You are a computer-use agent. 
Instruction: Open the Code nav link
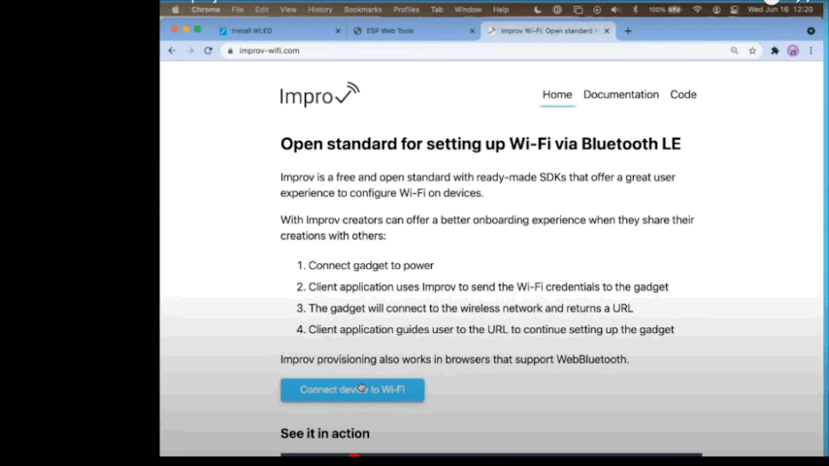pos(683,95)
